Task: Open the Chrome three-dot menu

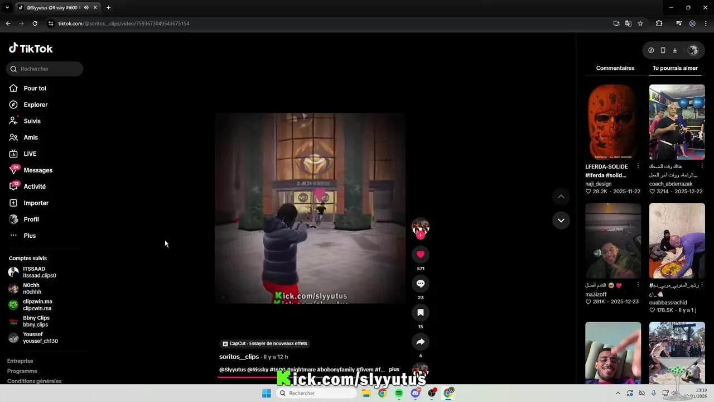Action: click(706, 23)
